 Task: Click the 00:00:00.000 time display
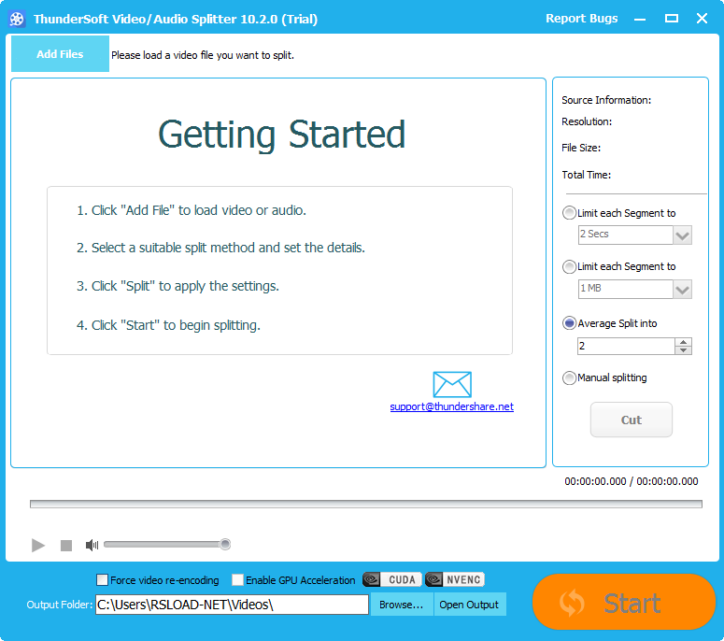point(632,481)
